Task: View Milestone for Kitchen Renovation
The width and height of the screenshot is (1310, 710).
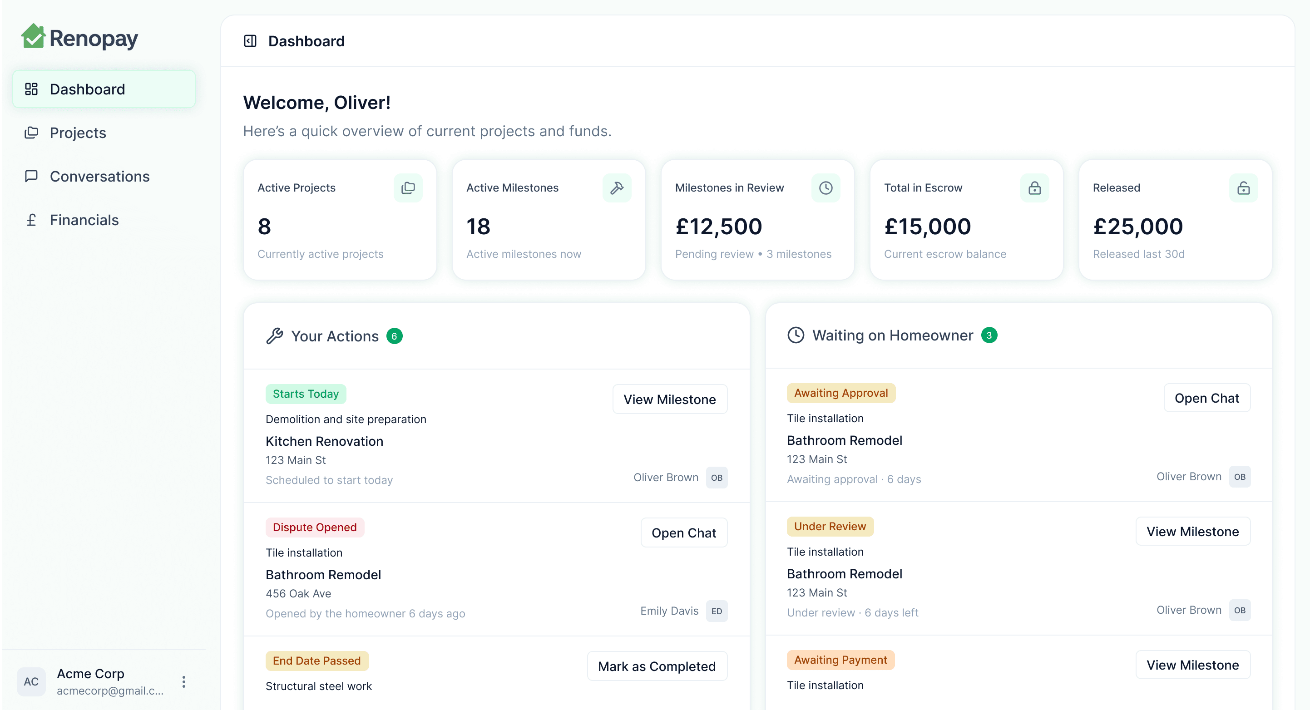Action: tap(670, 399)
